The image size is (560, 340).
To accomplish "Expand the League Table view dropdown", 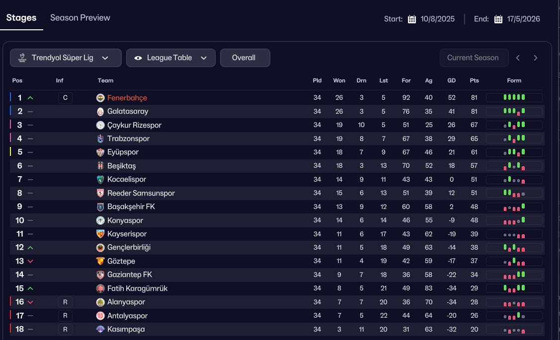I will click(170, 58).
